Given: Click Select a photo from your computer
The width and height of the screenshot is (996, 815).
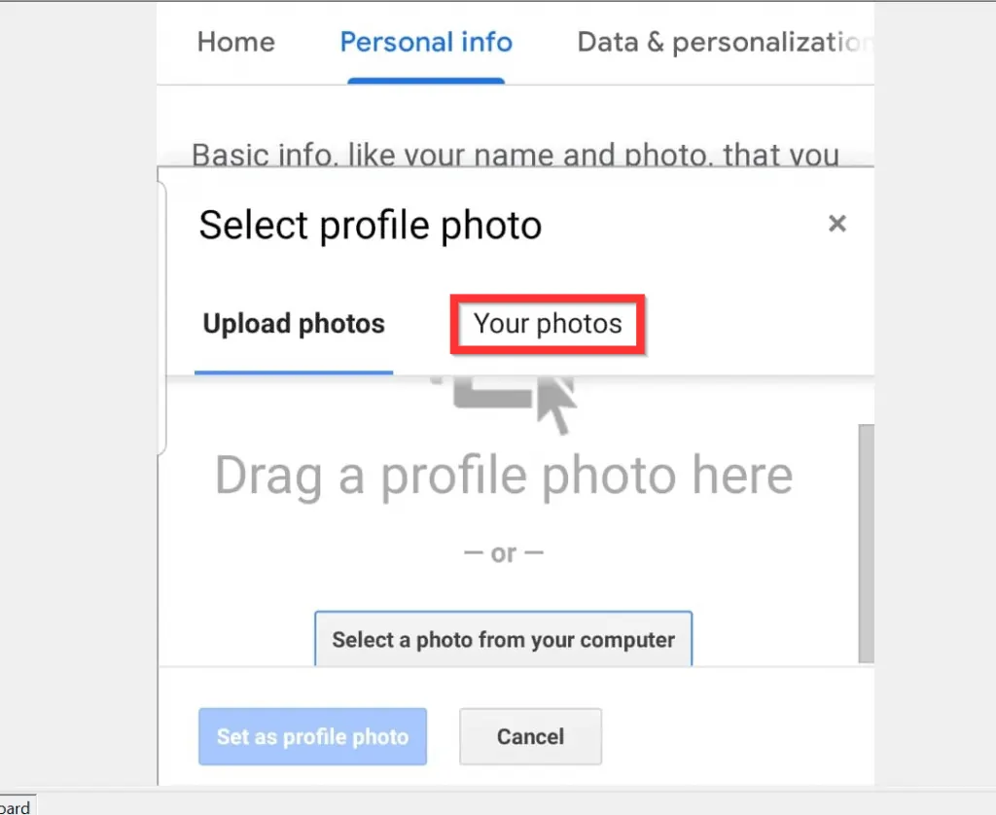Looking at the screenshot, I should [x=503, y=639].
